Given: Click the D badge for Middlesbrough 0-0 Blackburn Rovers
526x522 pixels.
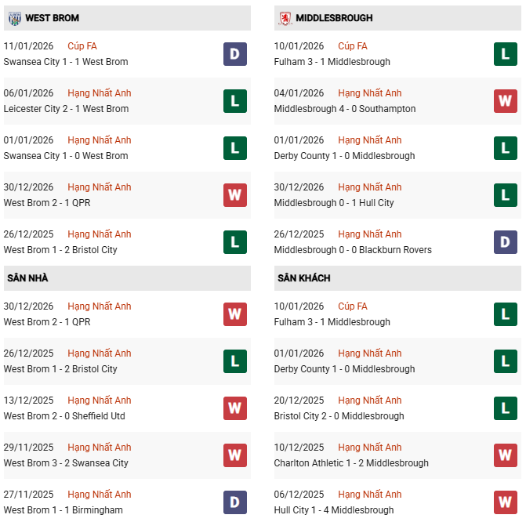Looking at the screenshot, I should (505, 242).
